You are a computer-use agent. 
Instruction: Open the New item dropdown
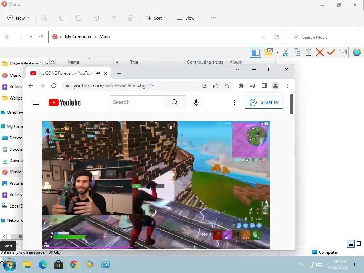tap(18, 18)
